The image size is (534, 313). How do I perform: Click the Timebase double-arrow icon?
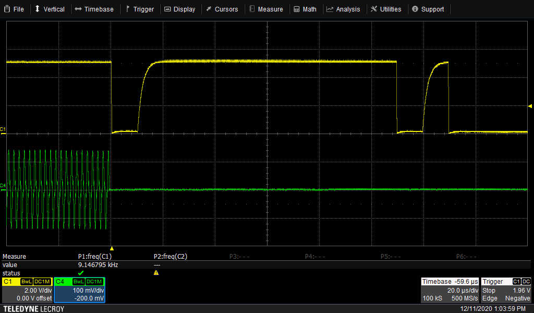pos(78,9)
